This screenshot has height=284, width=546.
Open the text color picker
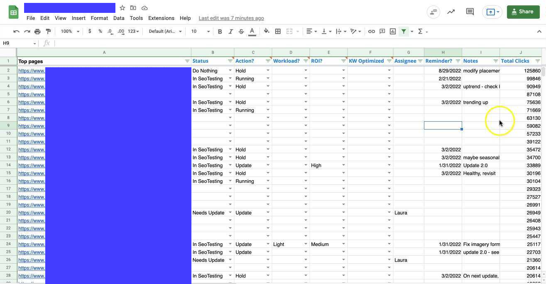point(252,31)
